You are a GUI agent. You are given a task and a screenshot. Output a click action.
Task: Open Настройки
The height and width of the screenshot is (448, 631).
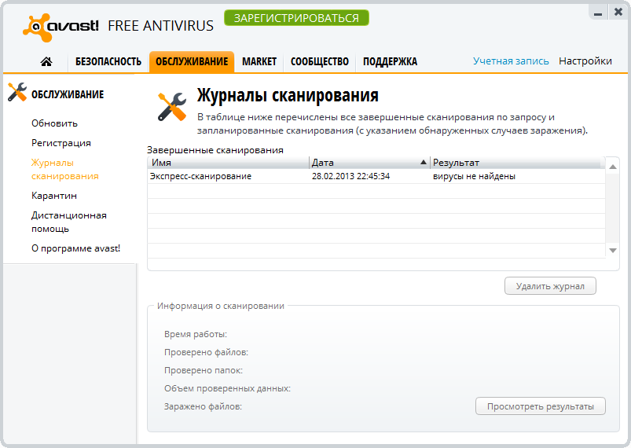click(x=585, y=61)
